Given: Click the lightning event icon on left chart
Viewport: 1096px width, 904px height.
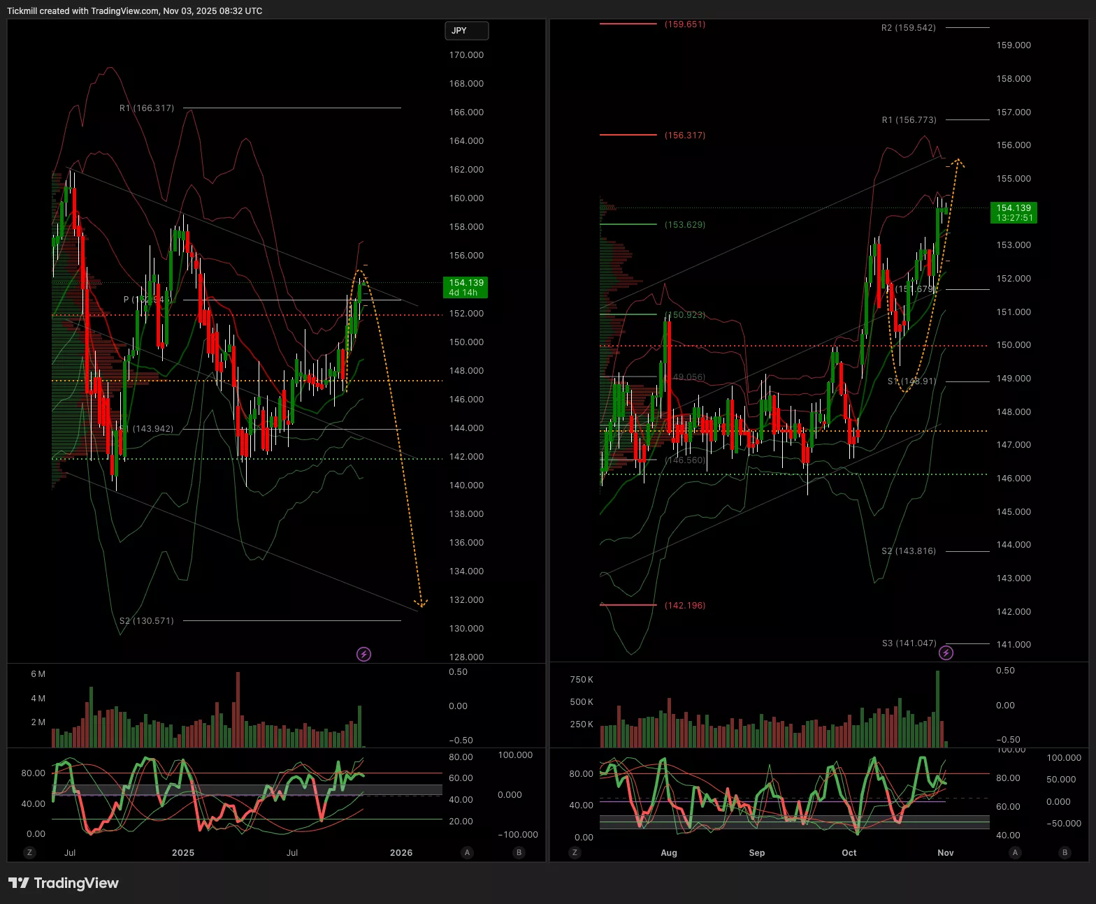Looking at the screenshot, I should click(363, 654).
